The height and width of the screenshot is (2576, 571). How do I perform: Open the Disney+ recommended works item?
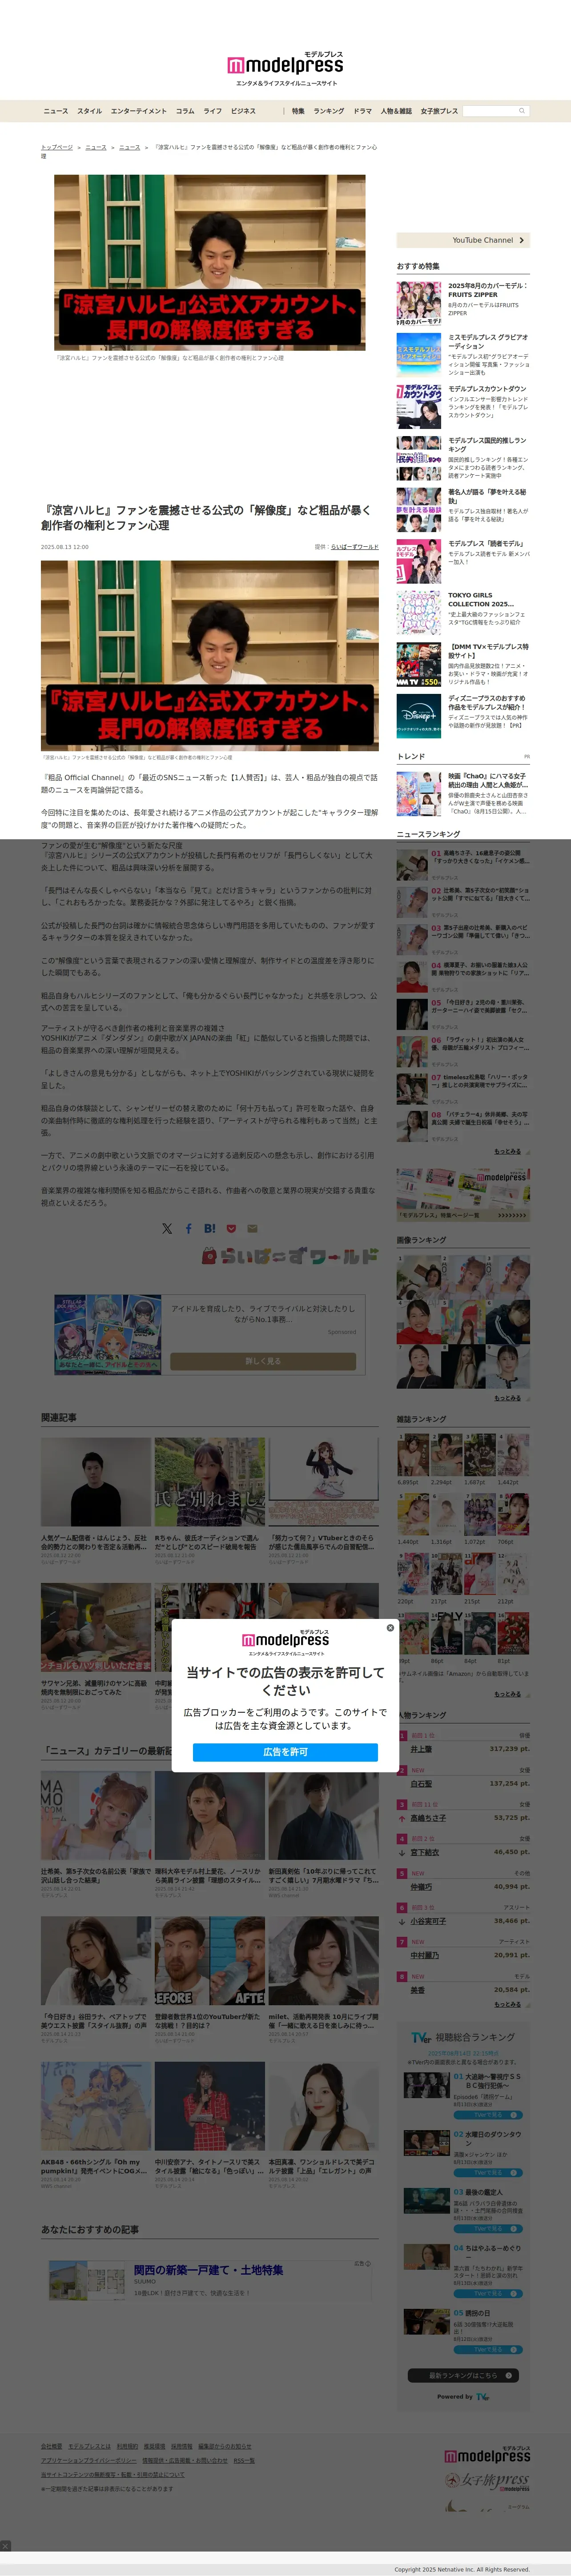[x=463, y=716]
